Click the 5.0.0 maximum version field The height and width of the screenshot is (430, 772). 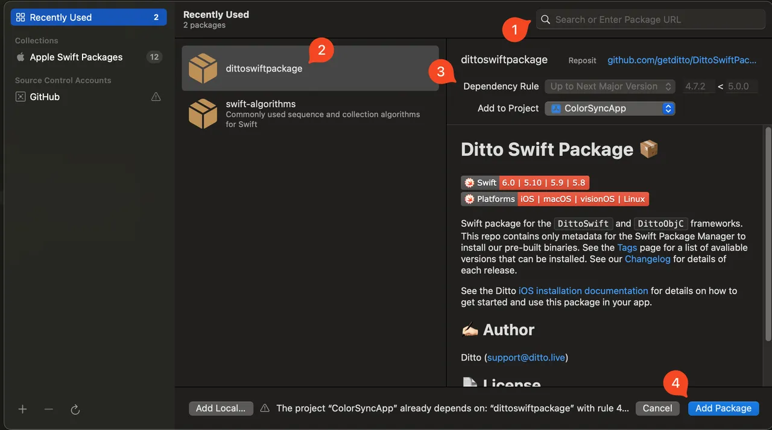point(742,86)
